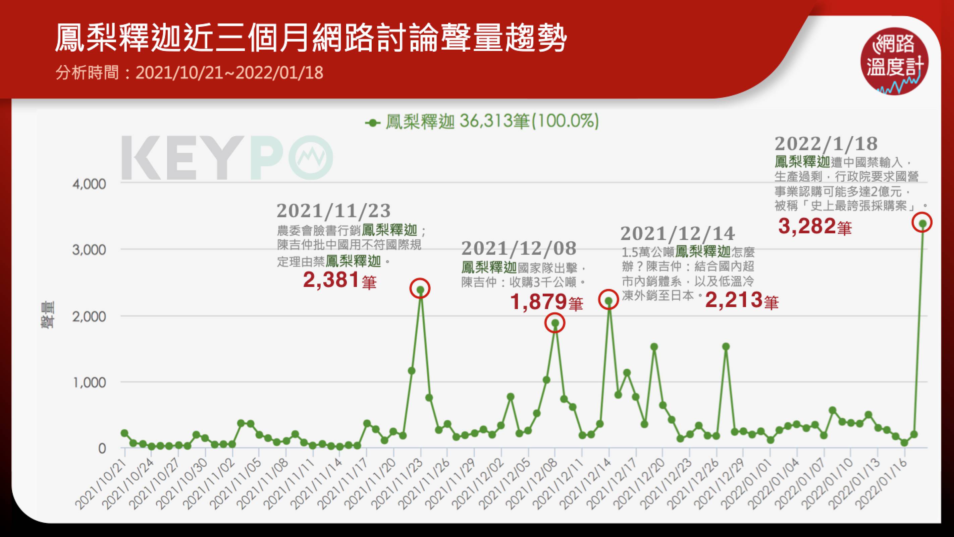954x537 pixels.
Task: Click the 2,381筆 count label
Action: pyautogui.click(x=339, y=280)
